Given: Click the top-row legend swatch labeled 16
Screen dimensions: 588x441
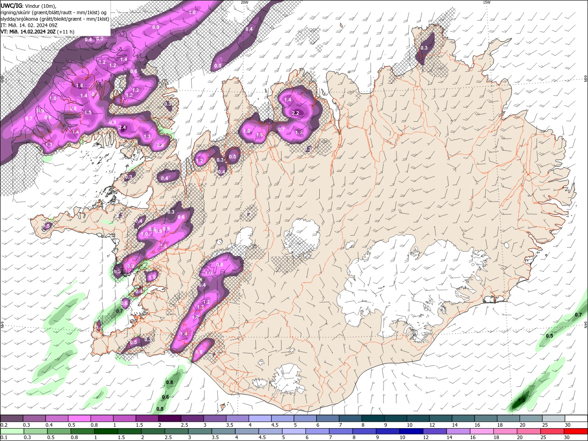Looking at the screenshot, I should tap(486, 418).
